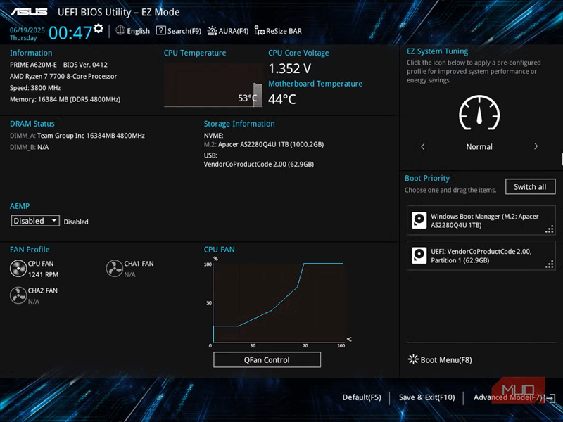Select next tuning profile with right chevron
Screen dimensions: 563x422
tap(536, 147)
